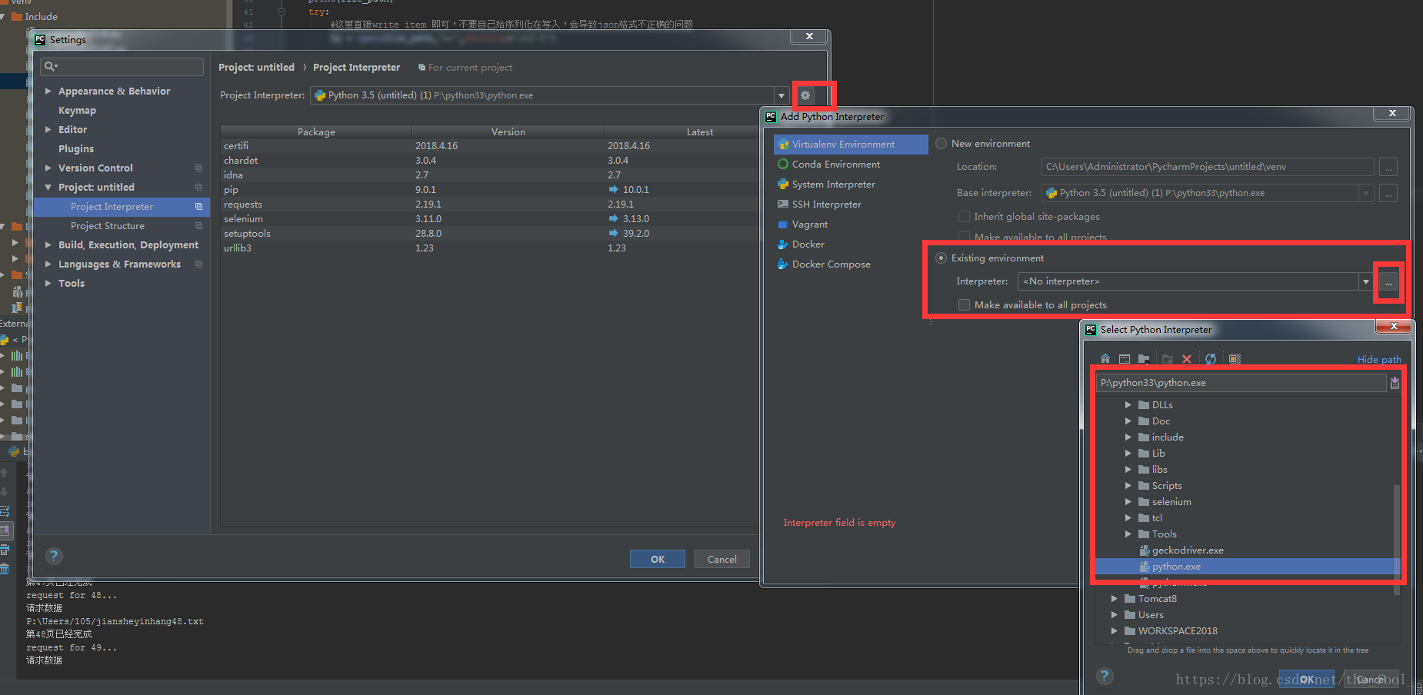Click the selenium upgrade arrow icon
Image resolution: width=1423 pixels, height=695 pixels.
[x=613, y=218]
